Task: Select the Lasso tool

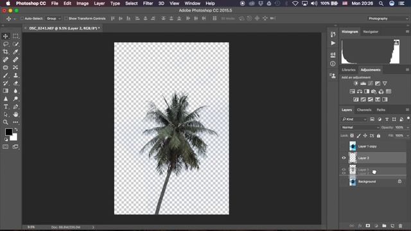Action: point(6,44)
